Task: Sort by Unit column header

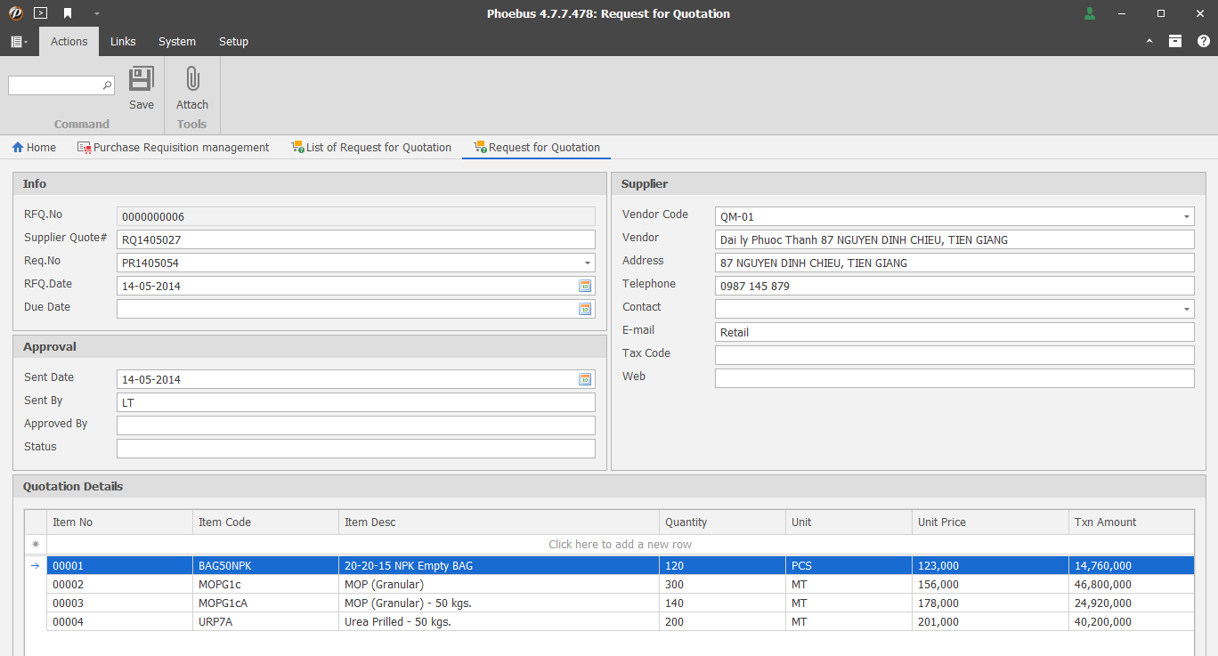Action: [x=849, y=522]
